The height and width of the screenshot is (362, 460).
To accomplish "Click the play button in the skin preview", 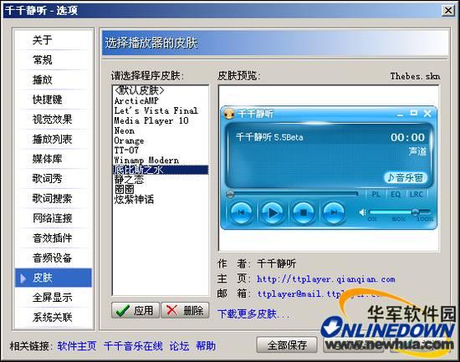I will 273,212.
